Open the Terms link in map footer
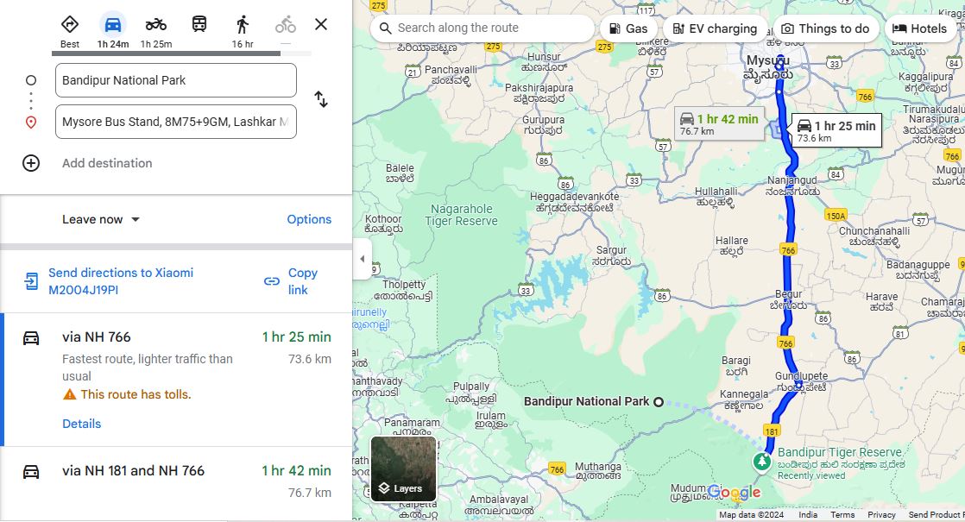This screenshot has height=522, width=965. coord(842,514)
